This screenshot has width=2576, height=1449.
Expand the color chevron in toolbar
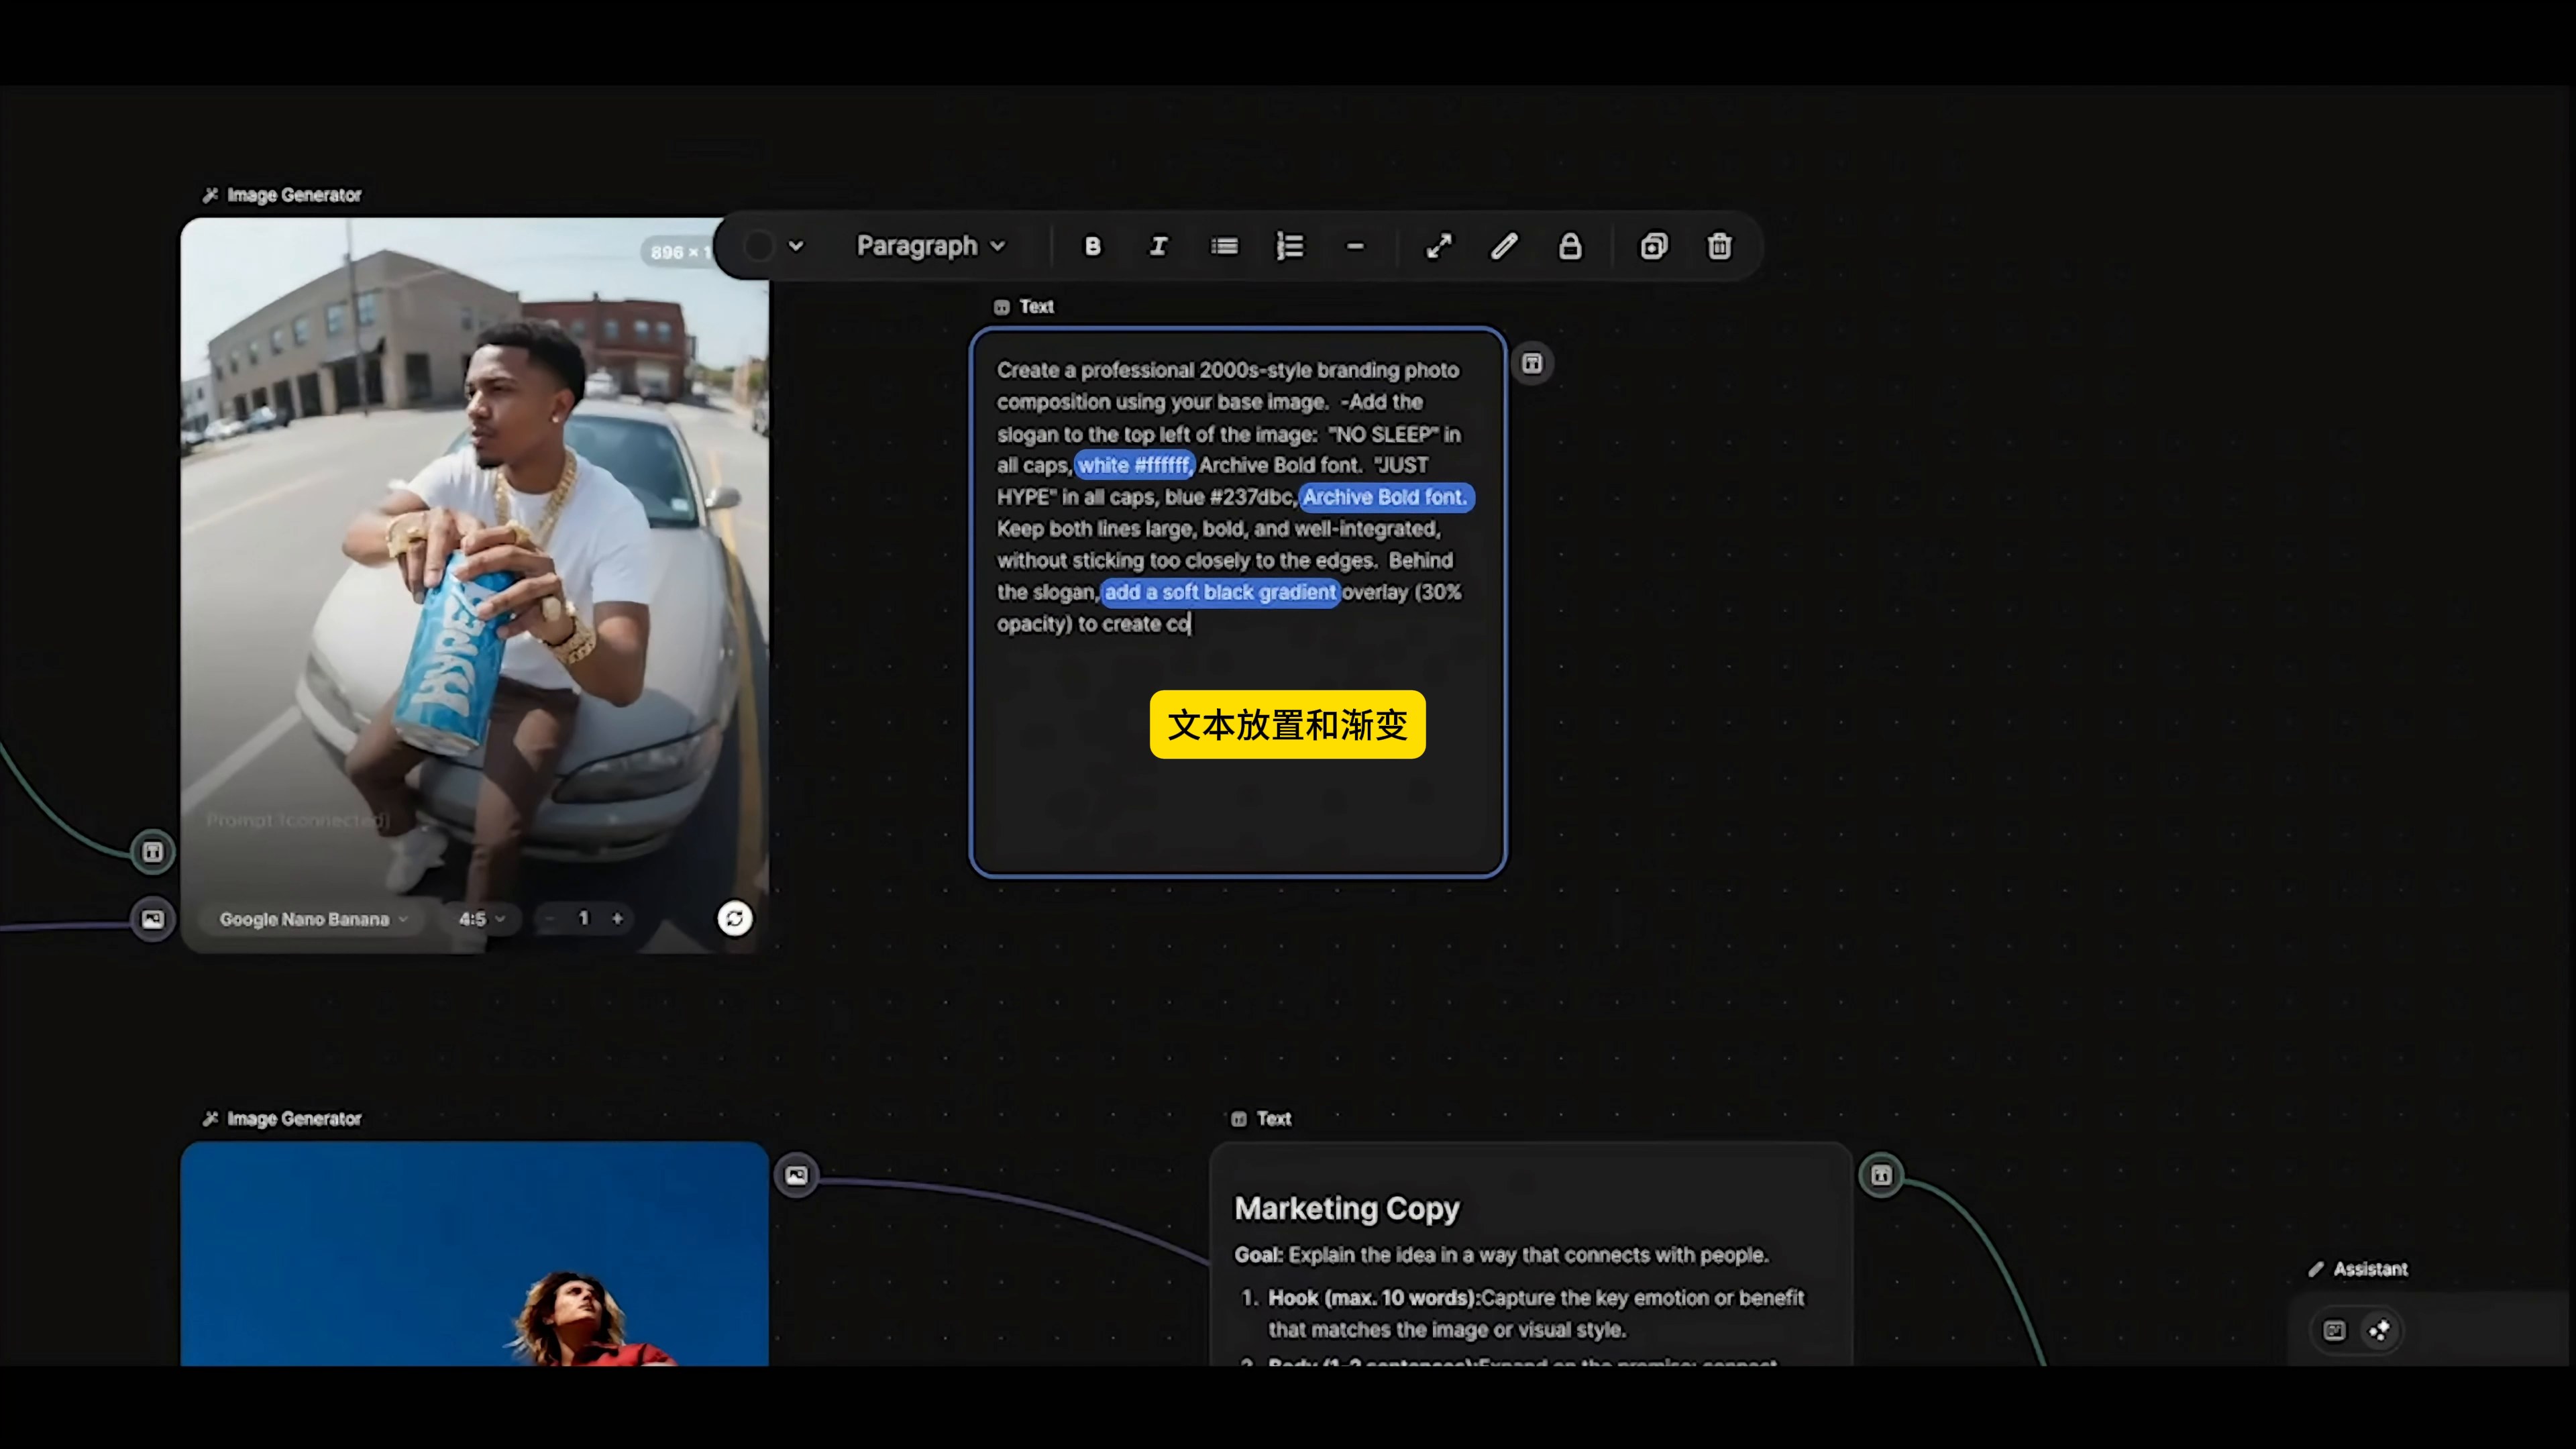(796, 246)
